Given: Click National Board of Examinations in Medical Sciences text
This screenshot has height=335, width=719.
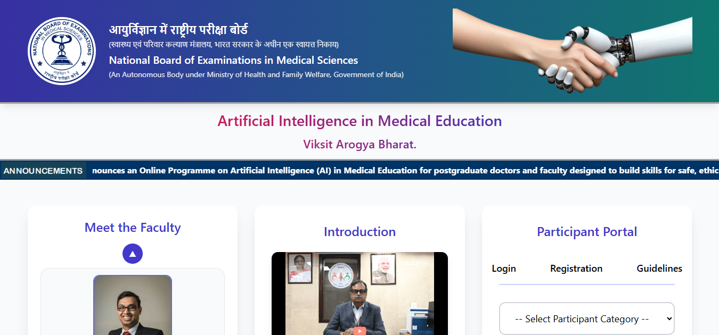Looking at the screenshot, I should click(x=234, y=60).
